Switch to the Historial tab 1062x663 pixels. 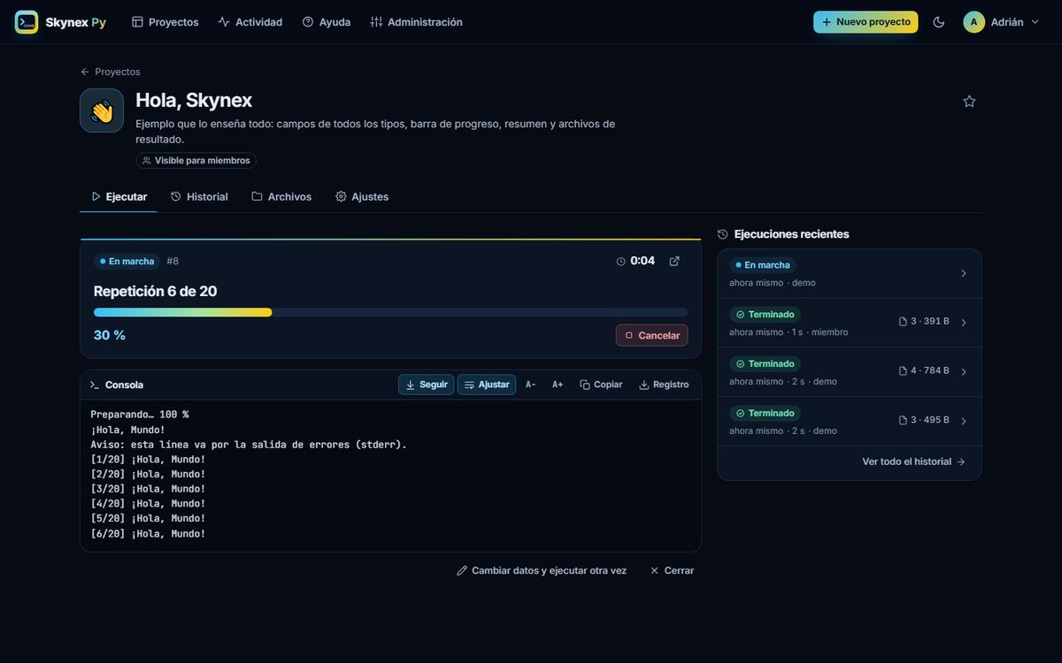(x=199, y=196)
